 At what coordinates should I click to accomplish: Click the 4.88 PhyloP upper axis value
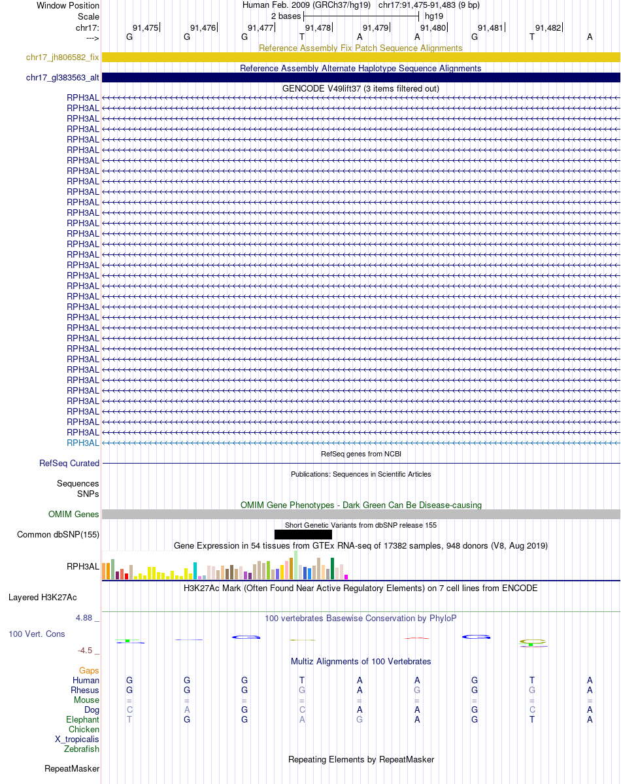pos(84,618)
